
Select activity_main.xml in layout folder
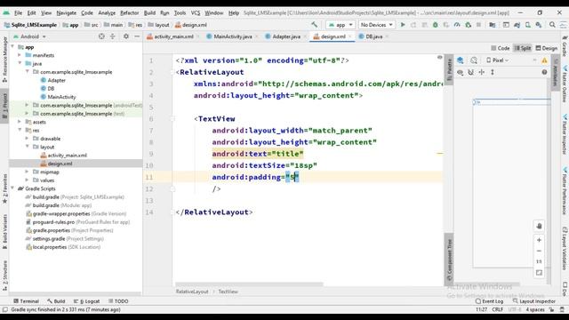coord(68,156)
